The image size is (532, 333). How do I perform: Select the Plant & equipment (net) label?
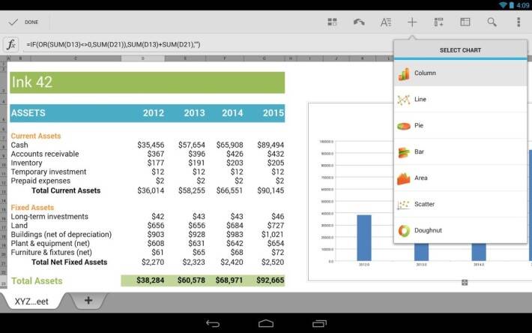click(50, 244)
